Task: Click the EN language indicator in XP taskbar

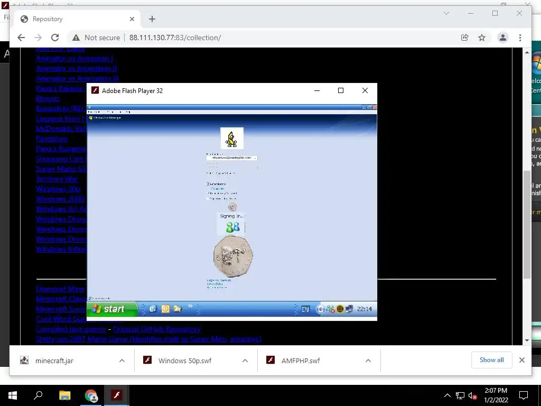Action: pos(305,309)
